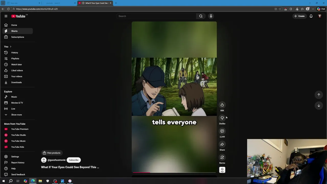Open Copilot Chat button
Screen dimensions: 327x184
tap(321, 9)
